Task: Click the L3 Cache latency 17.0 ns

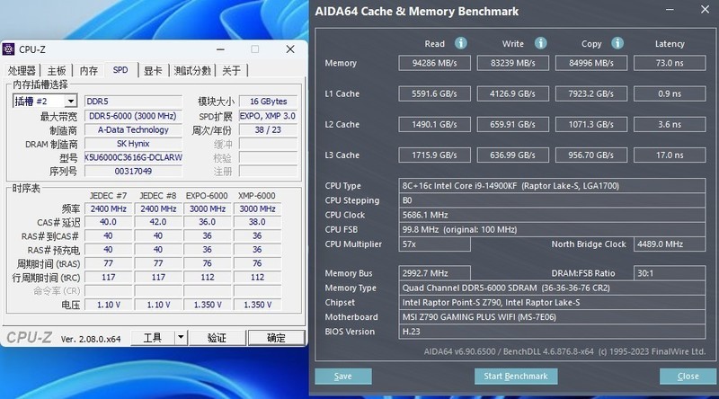Action: (x=670, y=155)
